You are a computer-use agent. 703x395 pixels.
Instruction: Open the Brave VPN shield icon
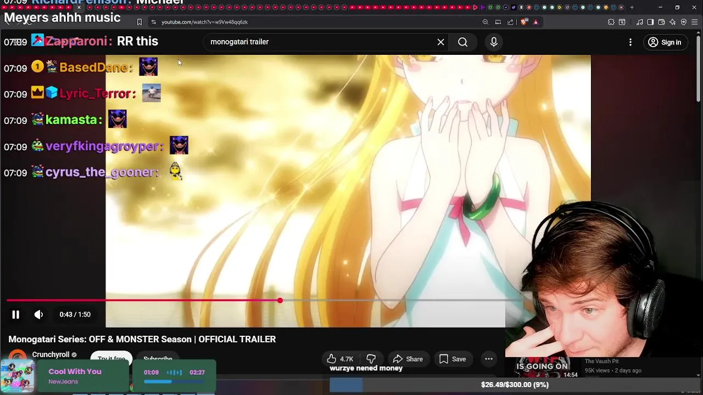(684, 22)
